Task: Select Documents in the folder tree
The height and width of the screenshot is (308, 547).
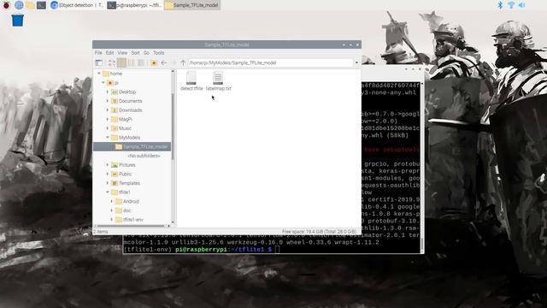Action: (x=131, y=101)
